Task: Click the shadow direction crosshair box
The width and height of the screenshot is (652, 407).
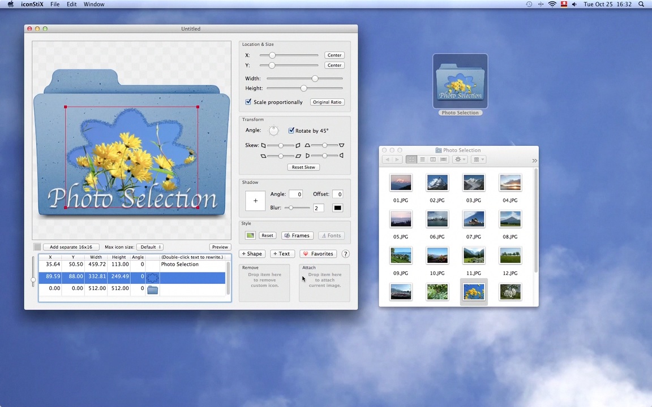Action: pos(255,201)
